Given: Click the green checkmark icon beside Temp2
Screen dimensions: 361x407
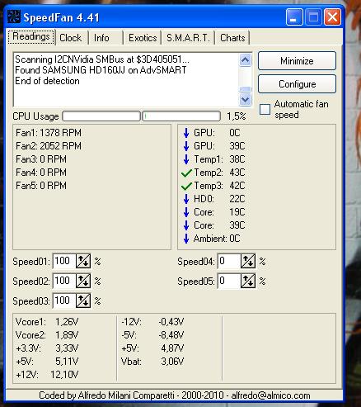Looking at the screenshot, I should (x=186, y=173).
